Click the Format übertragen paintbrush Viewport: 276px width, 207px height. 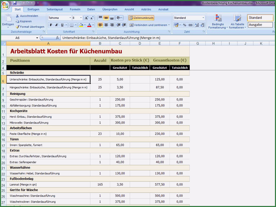(30, 27)
